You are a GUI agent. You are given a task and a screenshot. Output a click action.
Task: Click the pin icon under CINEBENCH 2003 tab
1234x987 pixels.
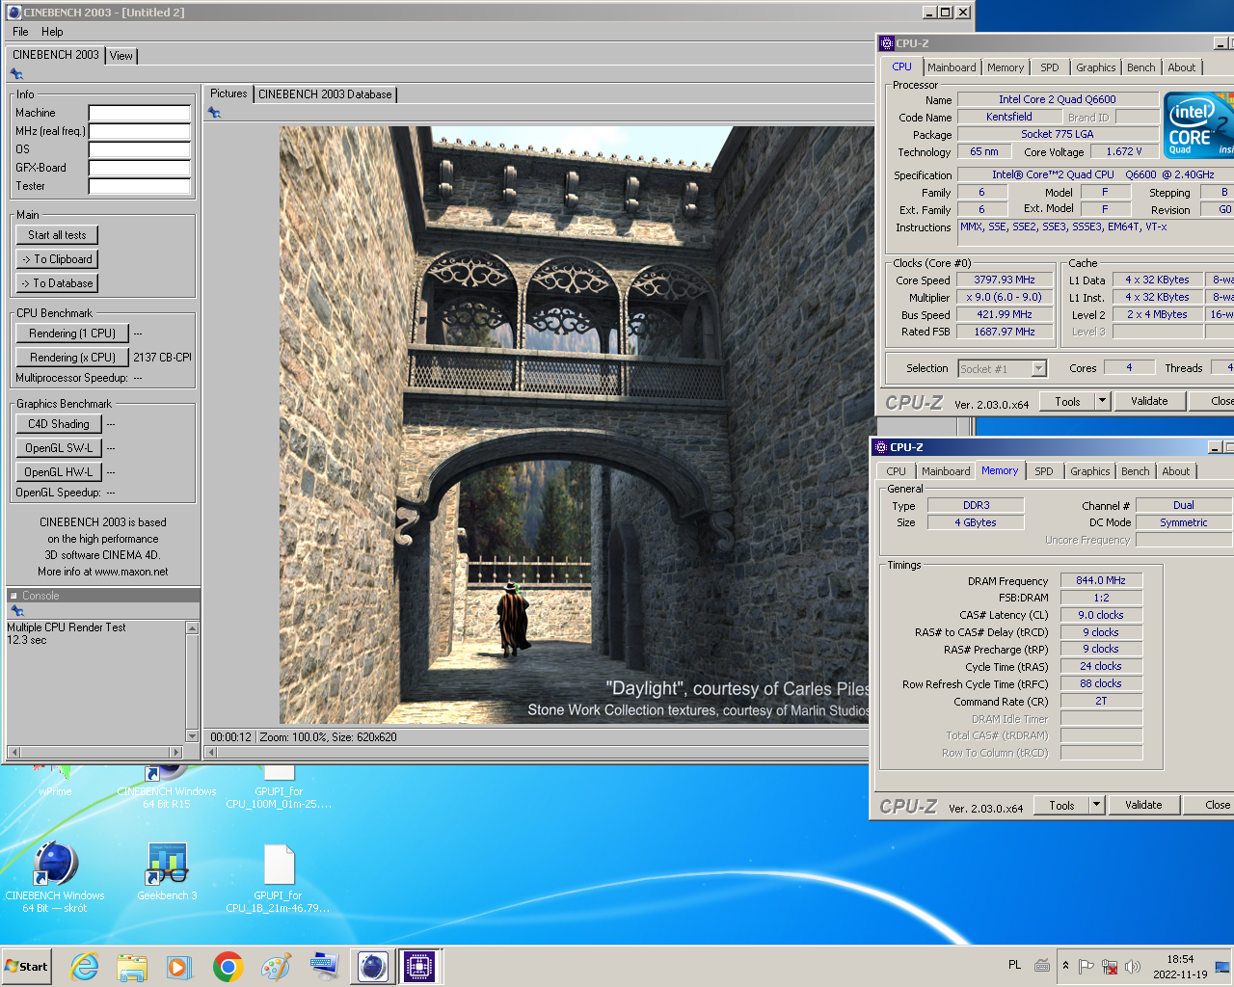tap(16, 74)
